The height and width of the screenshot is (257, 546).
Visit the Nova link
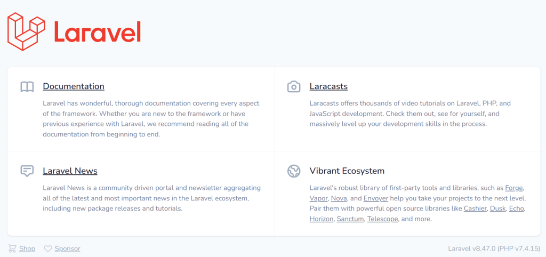pyautogui.click(x=340, y=198)
